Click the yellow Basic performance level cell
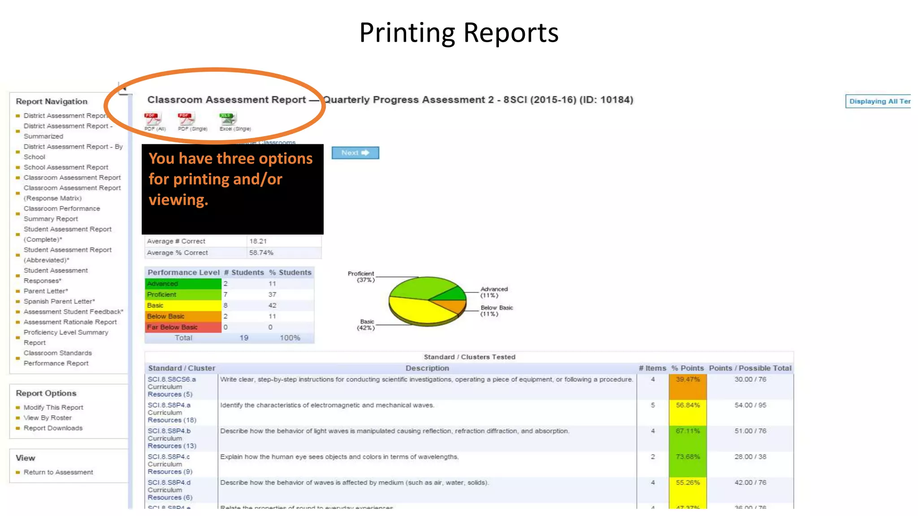Screen dimensions: 918x516 183,305
